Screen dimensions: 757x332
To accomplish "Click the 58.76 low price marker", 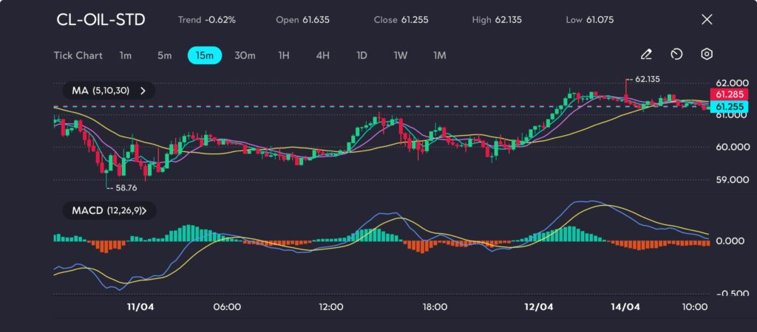I will [119, 187].
